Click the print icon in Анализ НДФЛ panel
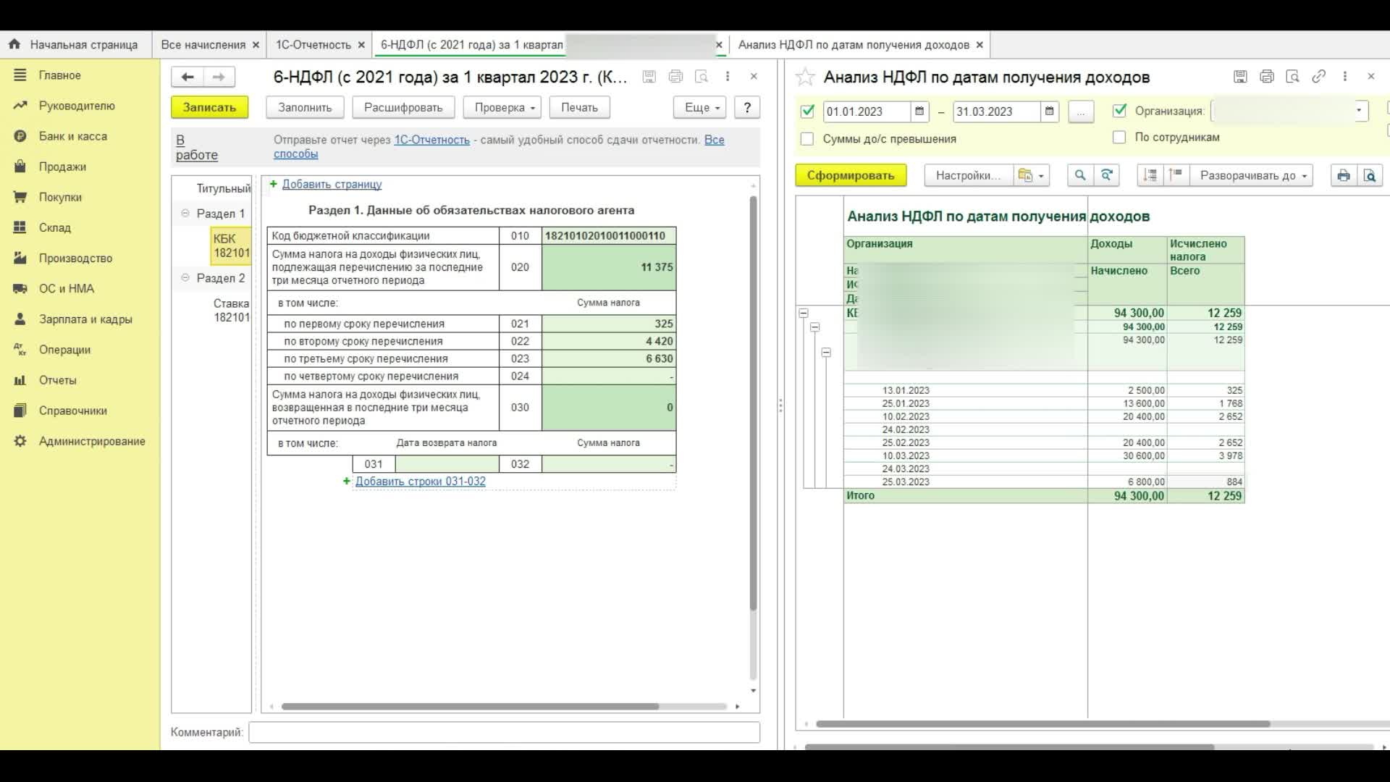This screenshot has height=782, width=1390. (1344, 175)
